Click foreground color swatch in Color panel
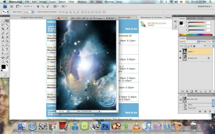 pos(181,23)
